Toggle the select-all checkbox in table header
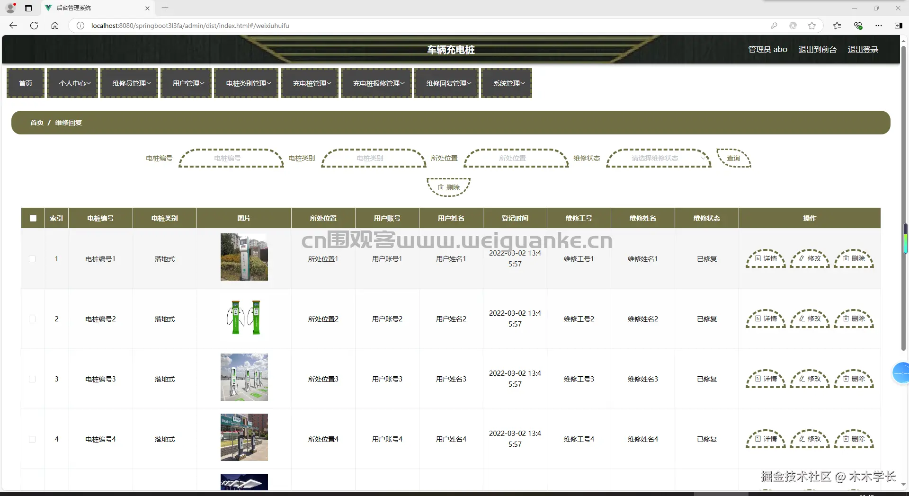 (x=33, y=218)
